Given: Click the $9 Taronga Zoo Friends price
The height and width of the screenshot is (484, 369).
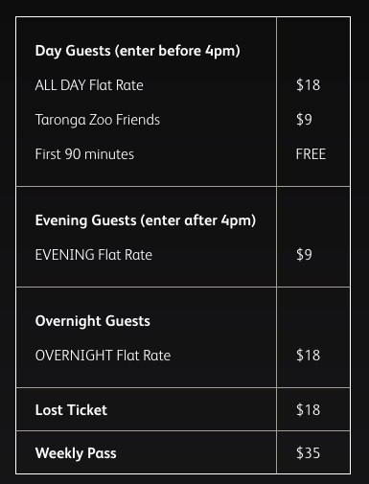Looking at the screenshot, I should [x=304, y=120].
